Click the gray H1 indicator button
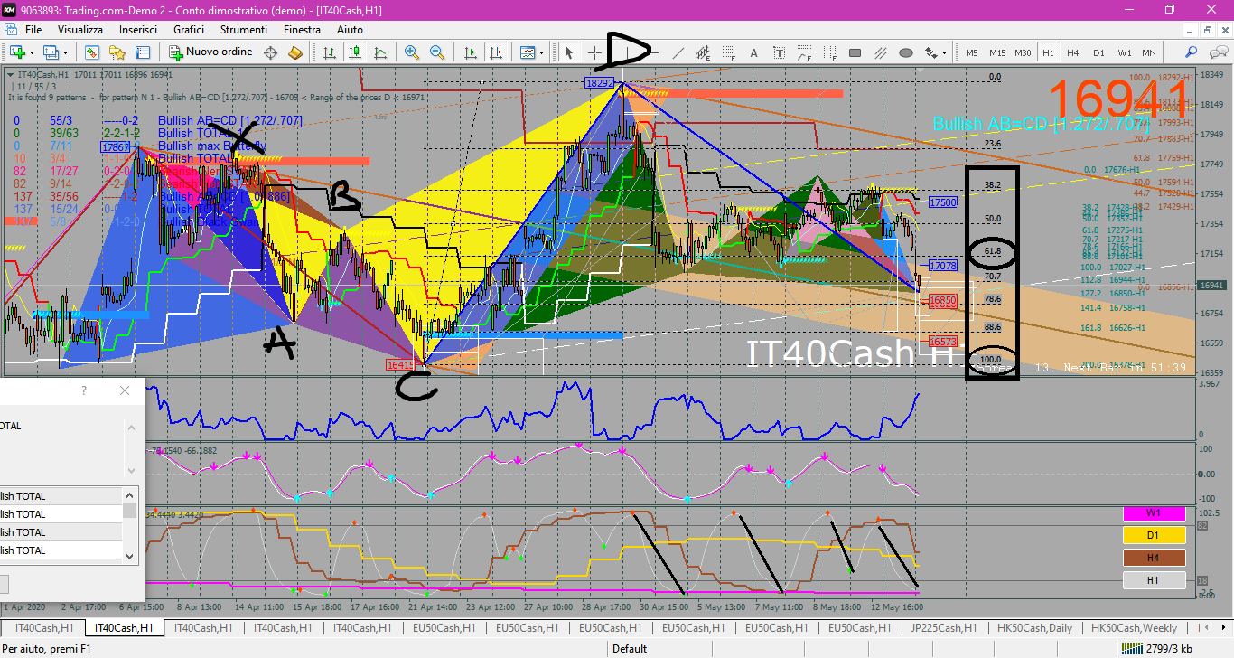The image size is (1234, 658). click(1154, 580)
